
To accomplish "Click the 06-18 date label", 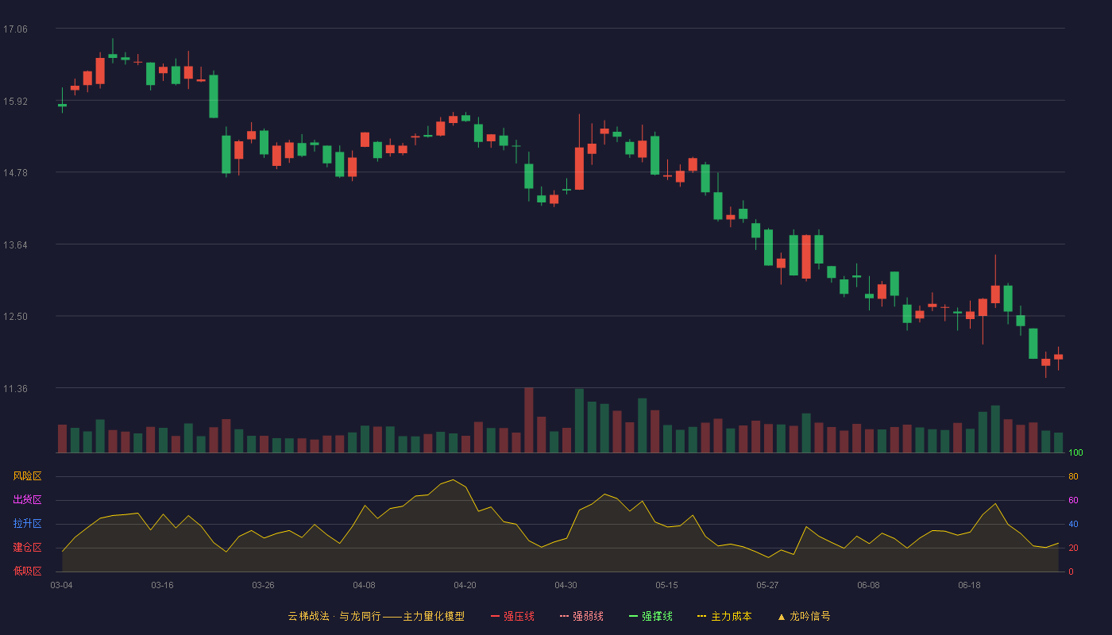I will pos(969,585).
